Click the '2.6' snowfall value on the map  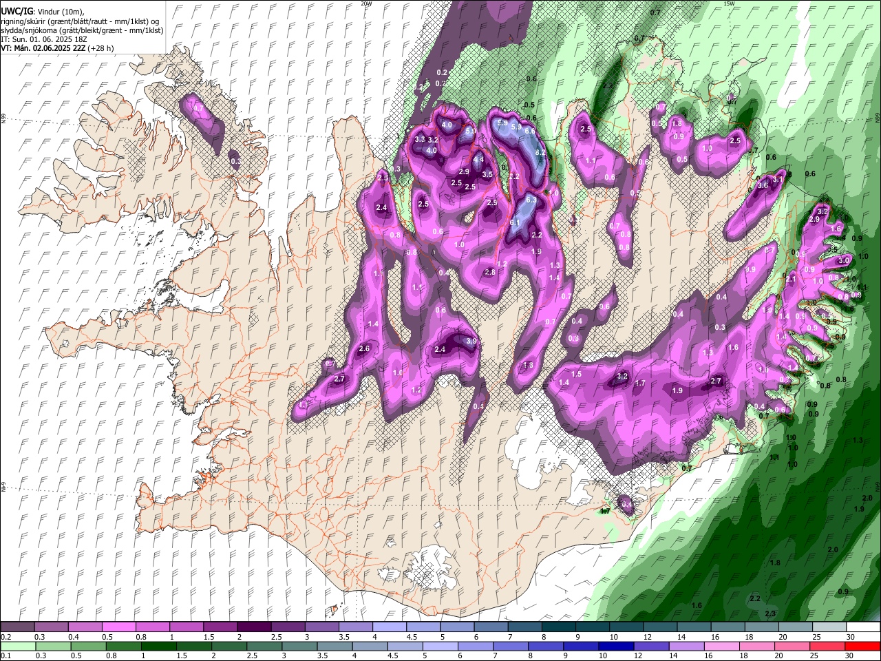[364, 349]
